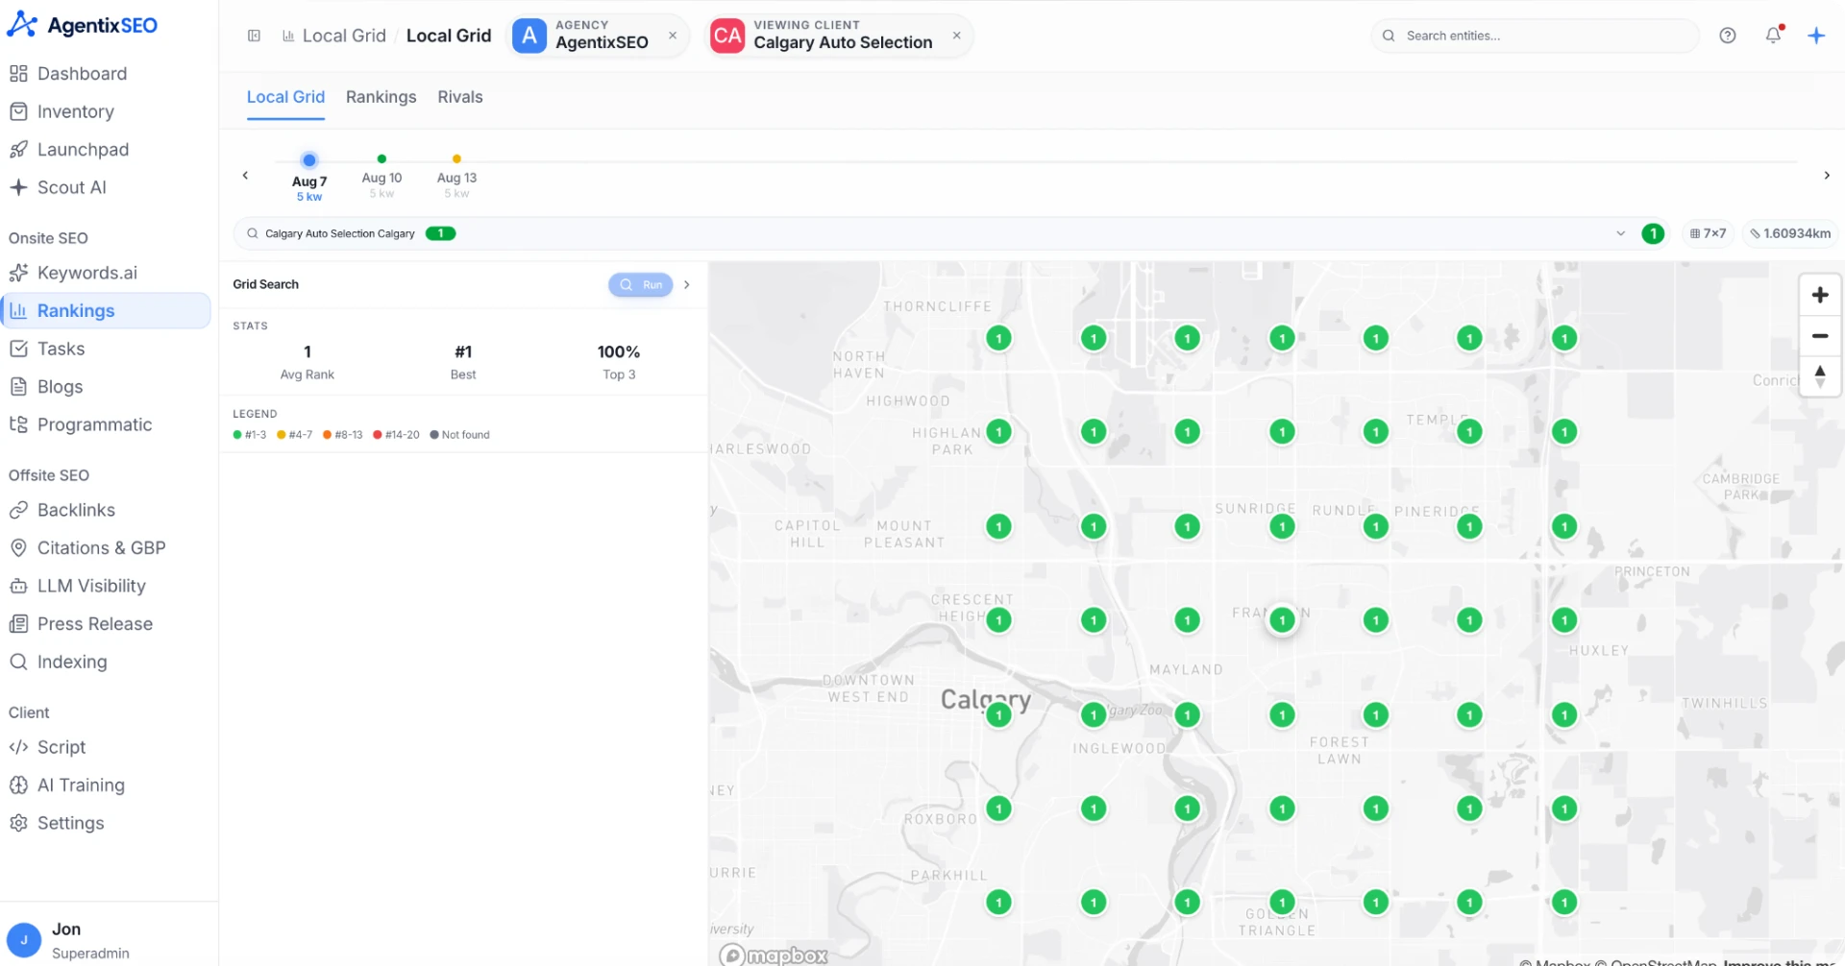The image size is (1845, 966).
Task: Zoom out on the map
Action: 1819,336
